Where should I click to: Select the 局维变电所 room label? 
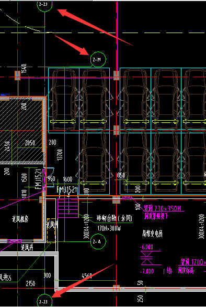pos(152,234)
